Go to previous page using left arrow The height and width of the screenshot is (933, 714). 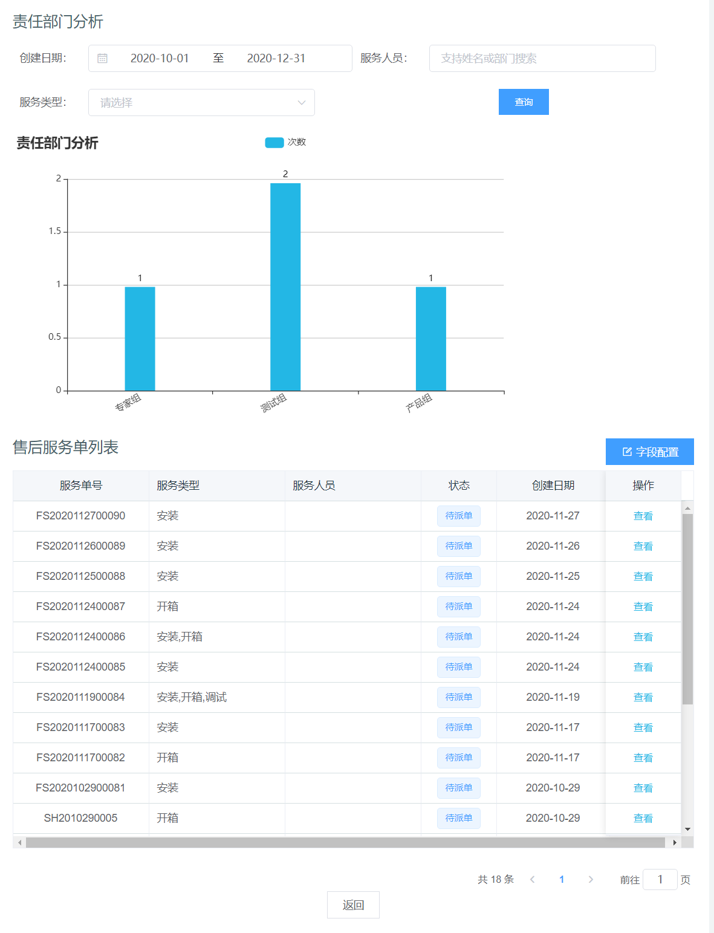533,879
